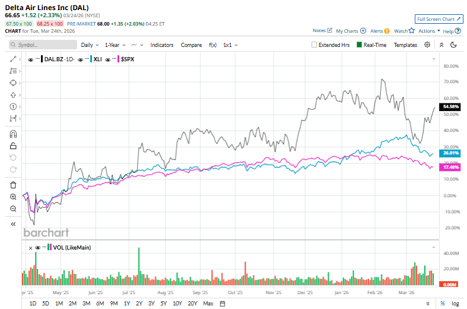Image resolution: width=467 pixels, height=309 pixels.
Task: Hide the VOL indicator eye icon
Action: 37,248
